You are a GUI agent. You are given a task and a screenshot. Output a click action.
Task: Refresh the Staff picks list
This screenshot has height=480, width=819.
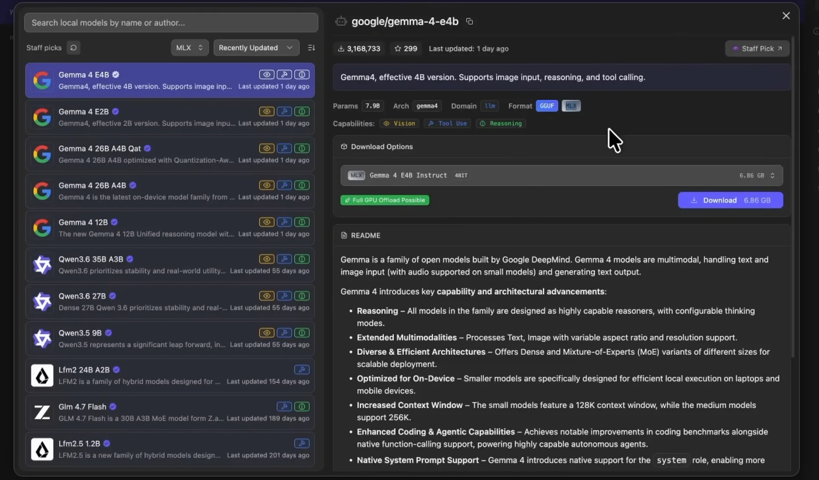(73, 47)
